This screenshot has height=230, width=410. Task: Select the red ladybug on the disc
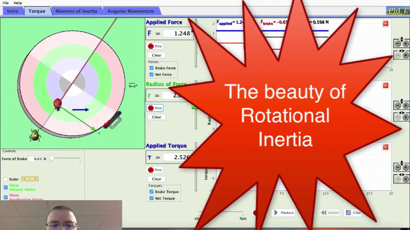point(58,104)
